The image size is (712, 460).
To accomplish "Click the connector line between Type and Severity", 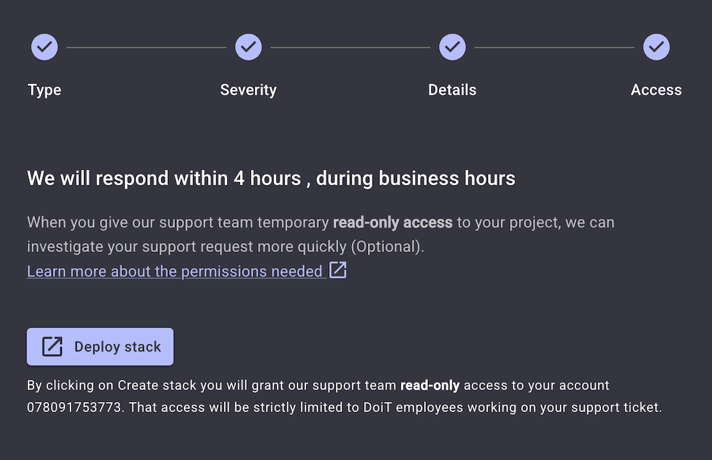I will [x=147, y=47].
